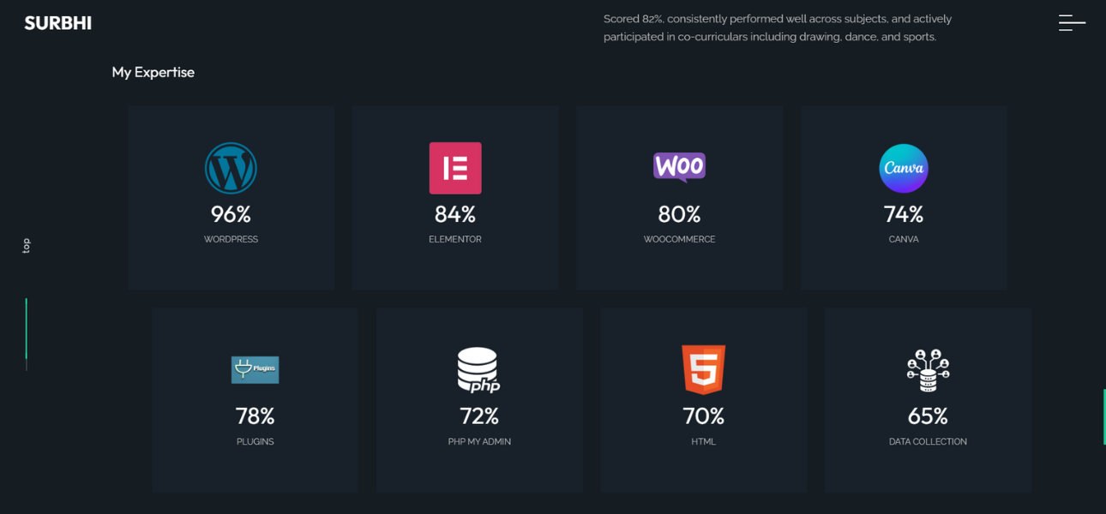Image resolution: width=1106 pixels, height=514 pixels.
Task: Open the hamburger menu
Action: (x=1072, y=23)
